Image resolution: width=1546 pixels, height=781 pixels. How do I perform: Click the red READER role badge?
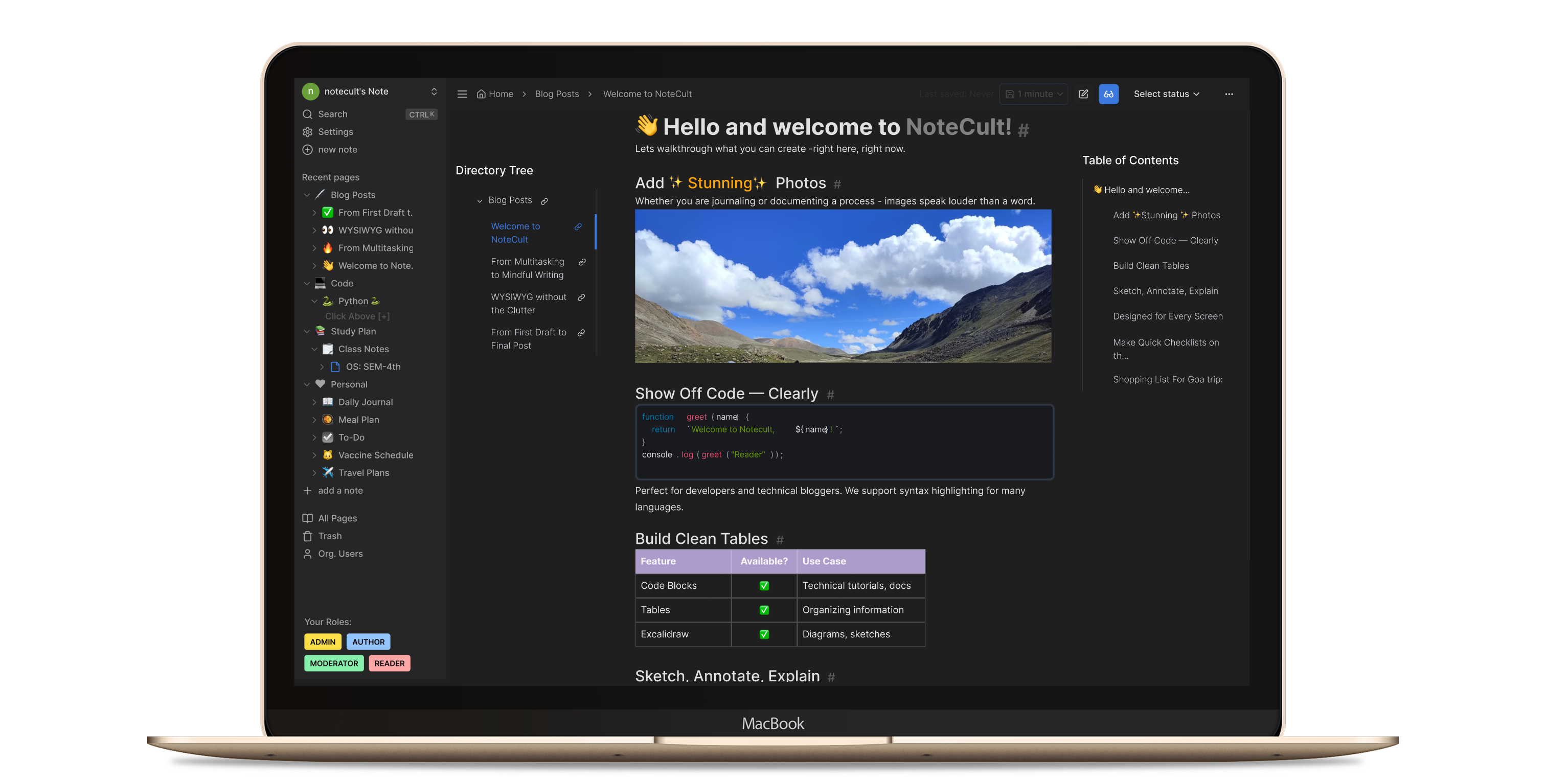pos(389,663)
